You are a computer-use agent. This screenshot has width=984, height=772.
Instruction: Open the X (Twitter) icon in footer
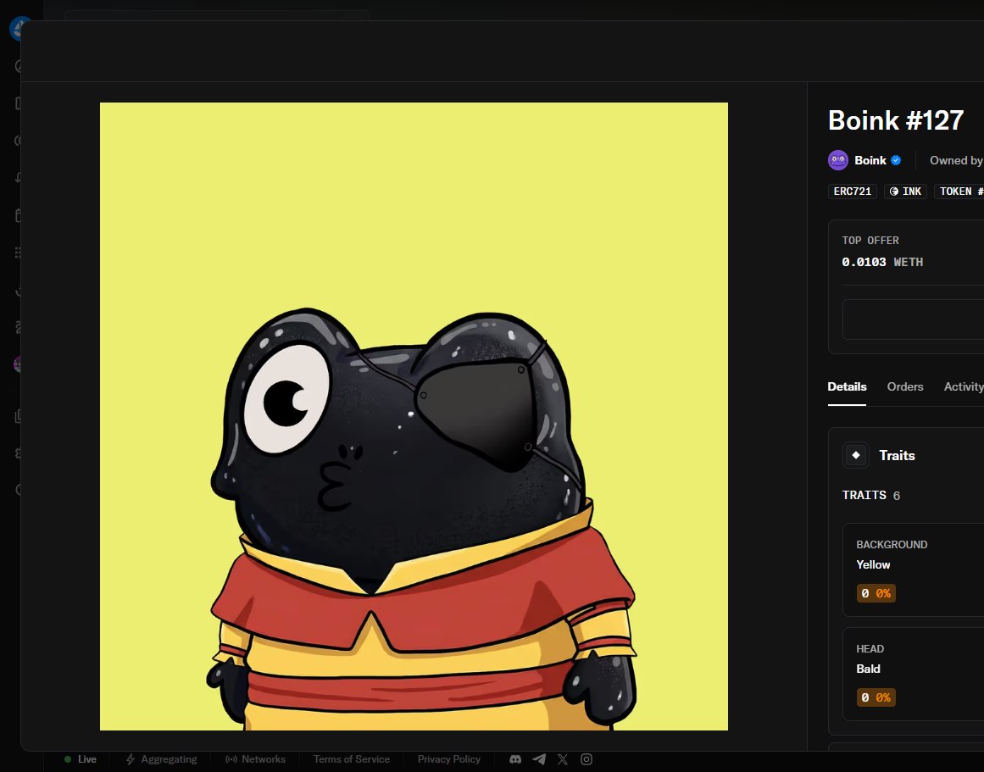click(x=563, y=759)
